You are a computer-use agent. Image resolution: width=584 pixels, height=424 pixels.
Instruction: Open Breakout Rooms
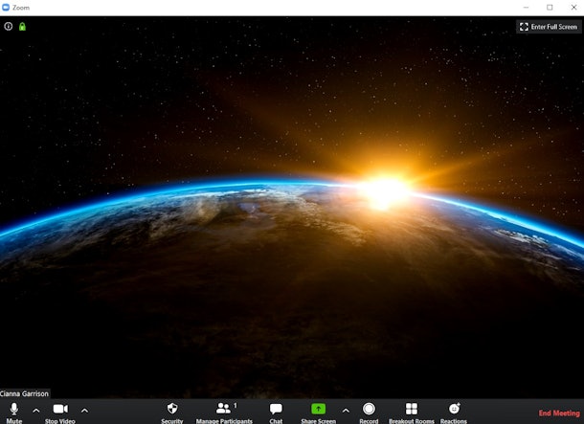411,411
